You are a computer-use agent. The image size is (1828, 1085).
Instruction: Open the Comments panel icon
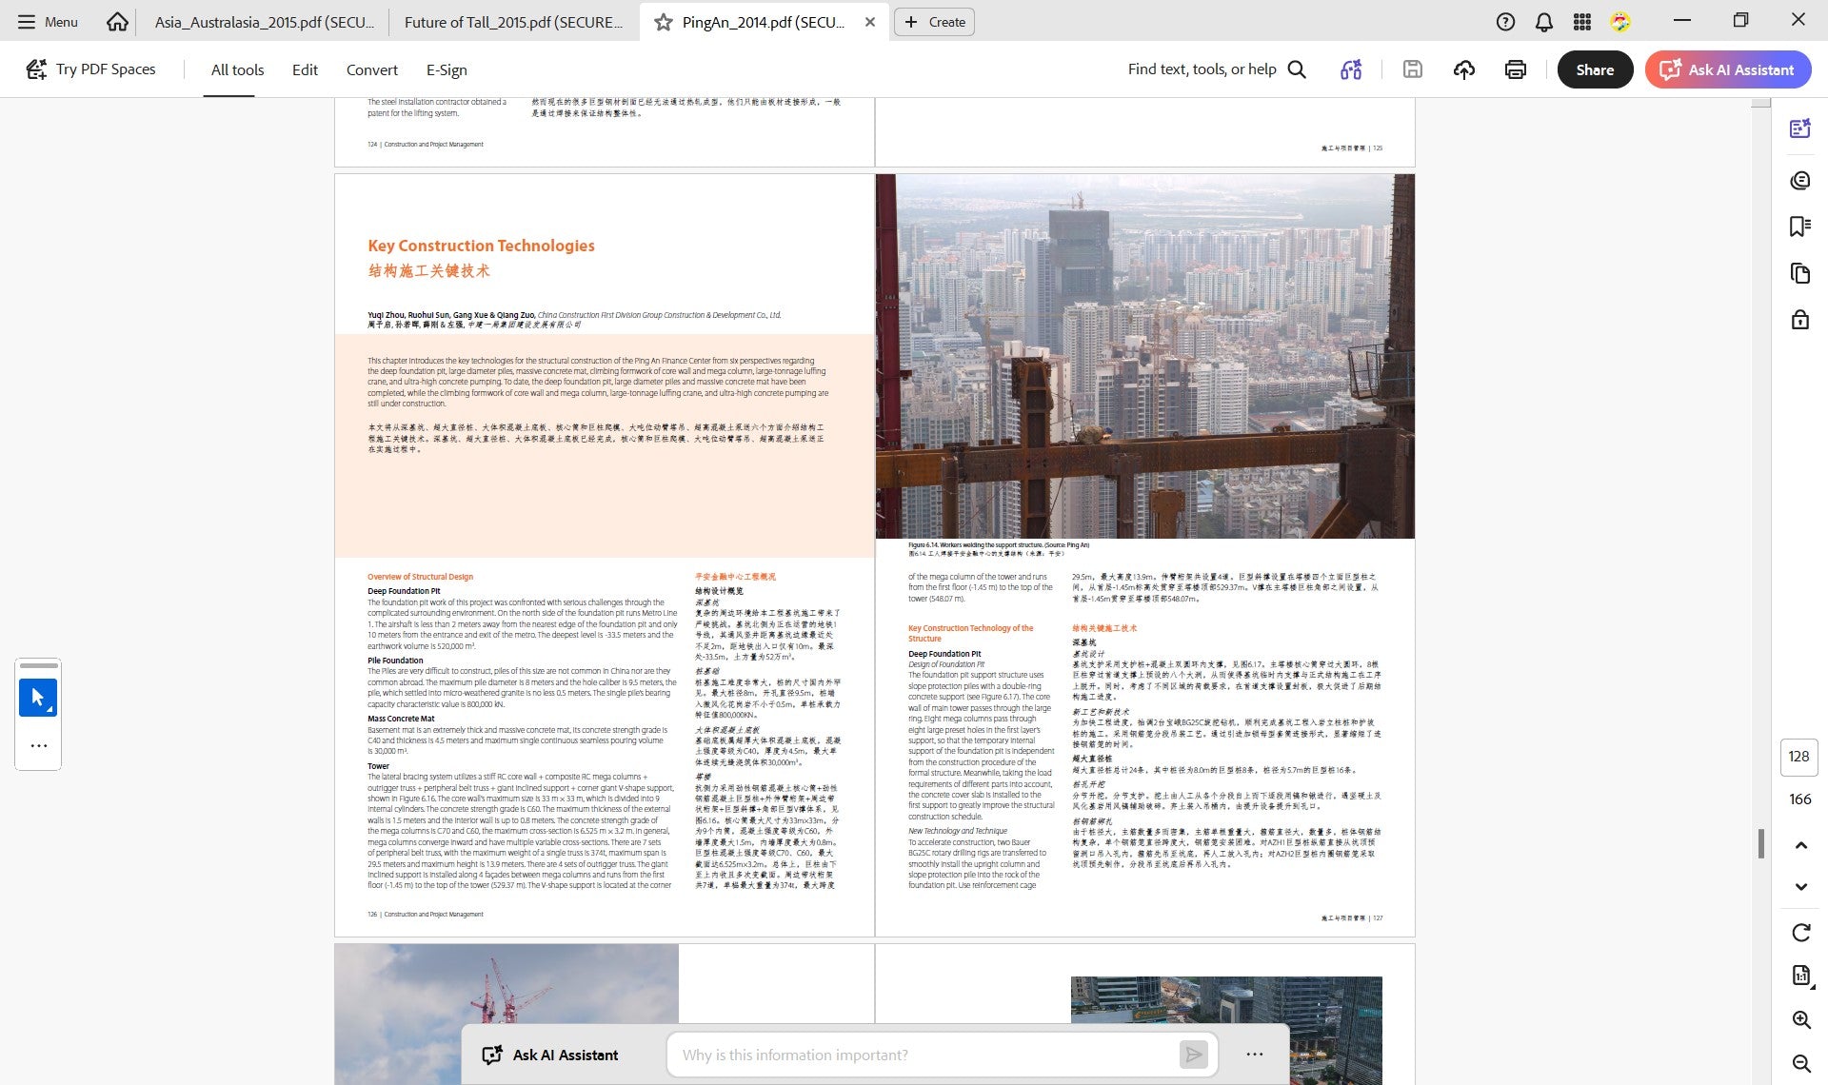pos(1799,180)
